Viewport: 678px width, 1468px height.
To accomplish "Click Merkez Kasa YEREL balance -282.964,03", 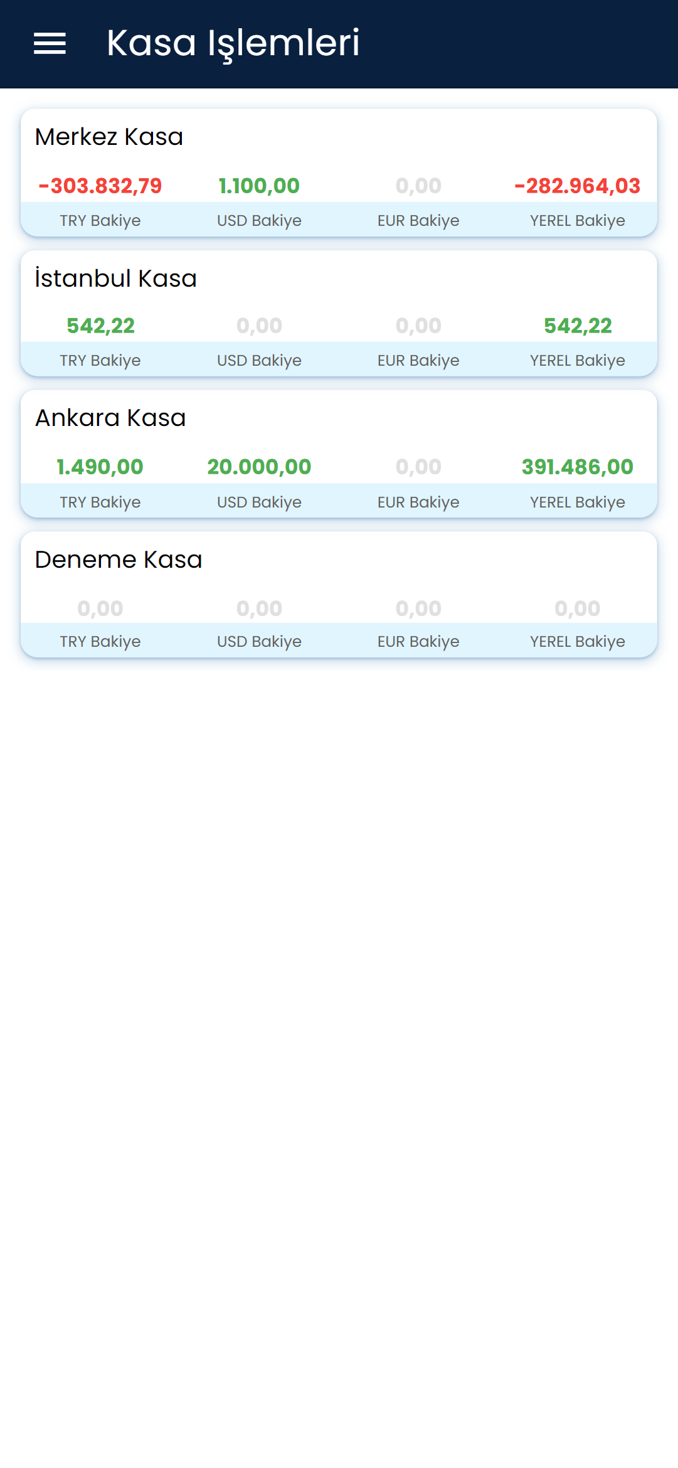I will pos(578,186).
